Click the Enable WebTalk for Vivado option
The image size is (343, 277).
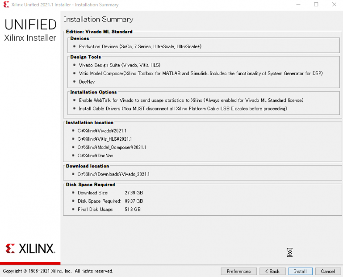tap(191, 101)
